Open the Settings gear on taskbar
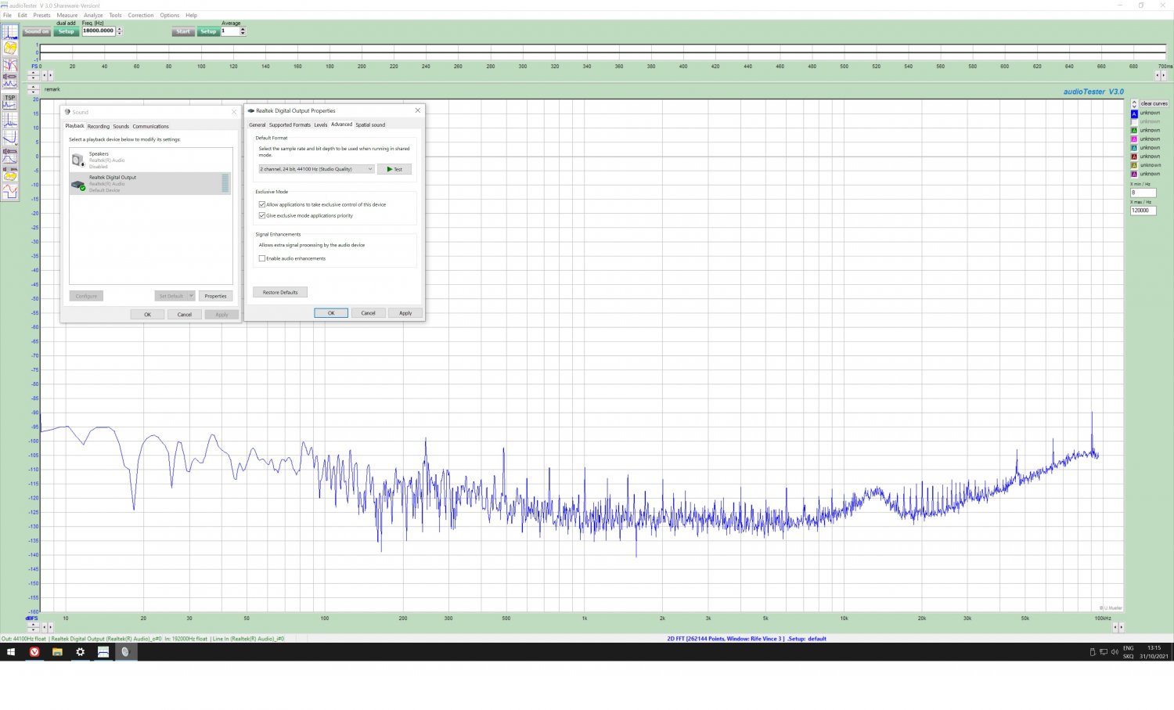Screen dimensions: 1174x710 coord(80,651)
